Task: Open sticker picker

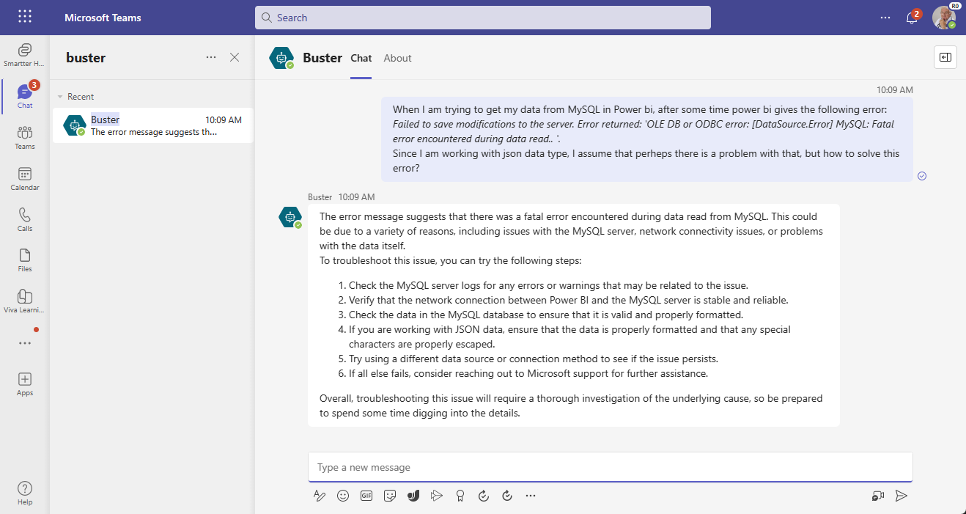Action: click(390, 496)
